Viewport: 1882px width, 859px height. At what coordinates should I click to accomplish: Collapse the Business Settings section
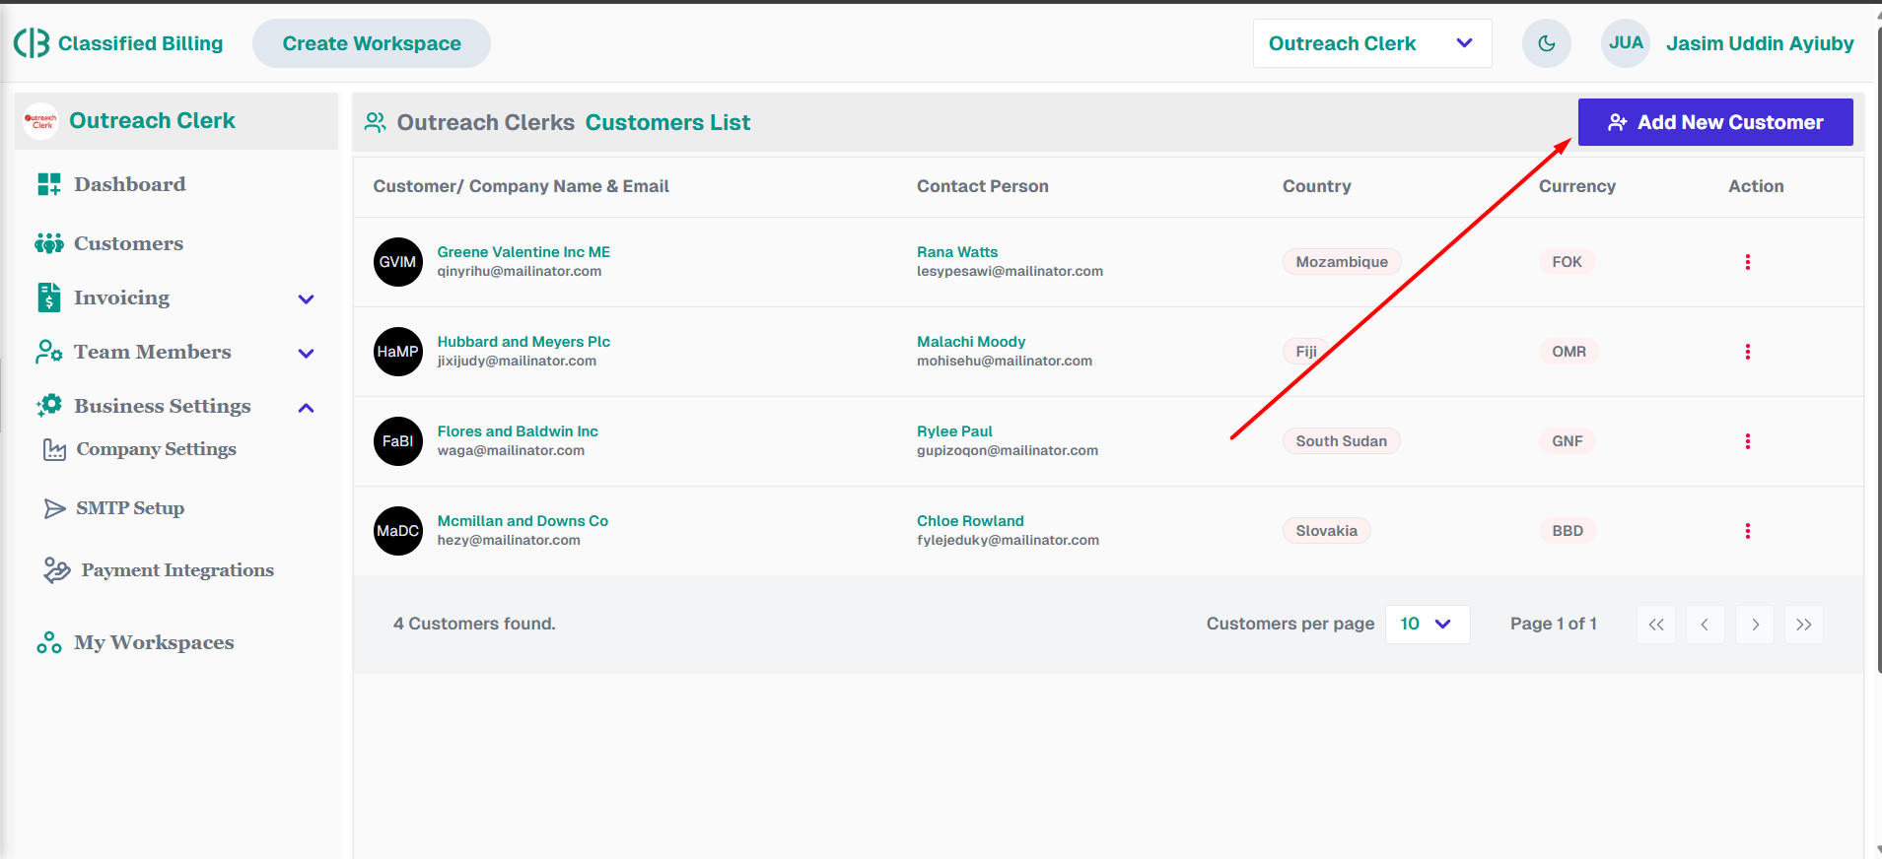click(306, 407)
